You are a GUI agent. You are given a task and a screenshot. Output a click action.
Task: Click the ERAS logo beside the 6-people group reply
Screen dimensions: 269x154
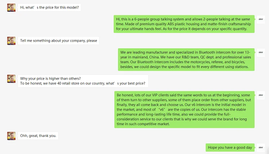tap(261, 19)
